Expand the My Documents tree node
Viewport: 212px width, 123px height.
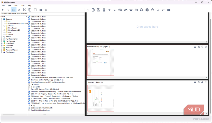pyautogui.click(x=2, y=39)
